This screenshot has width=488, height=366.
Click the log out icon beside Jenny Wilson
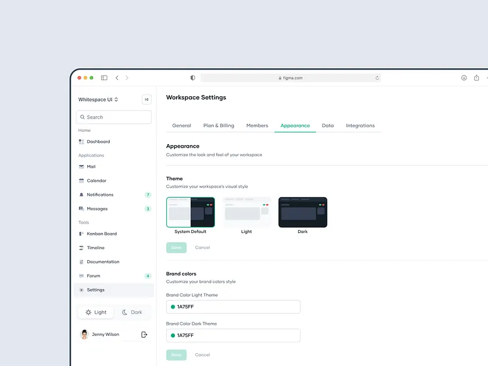[144, 334]
